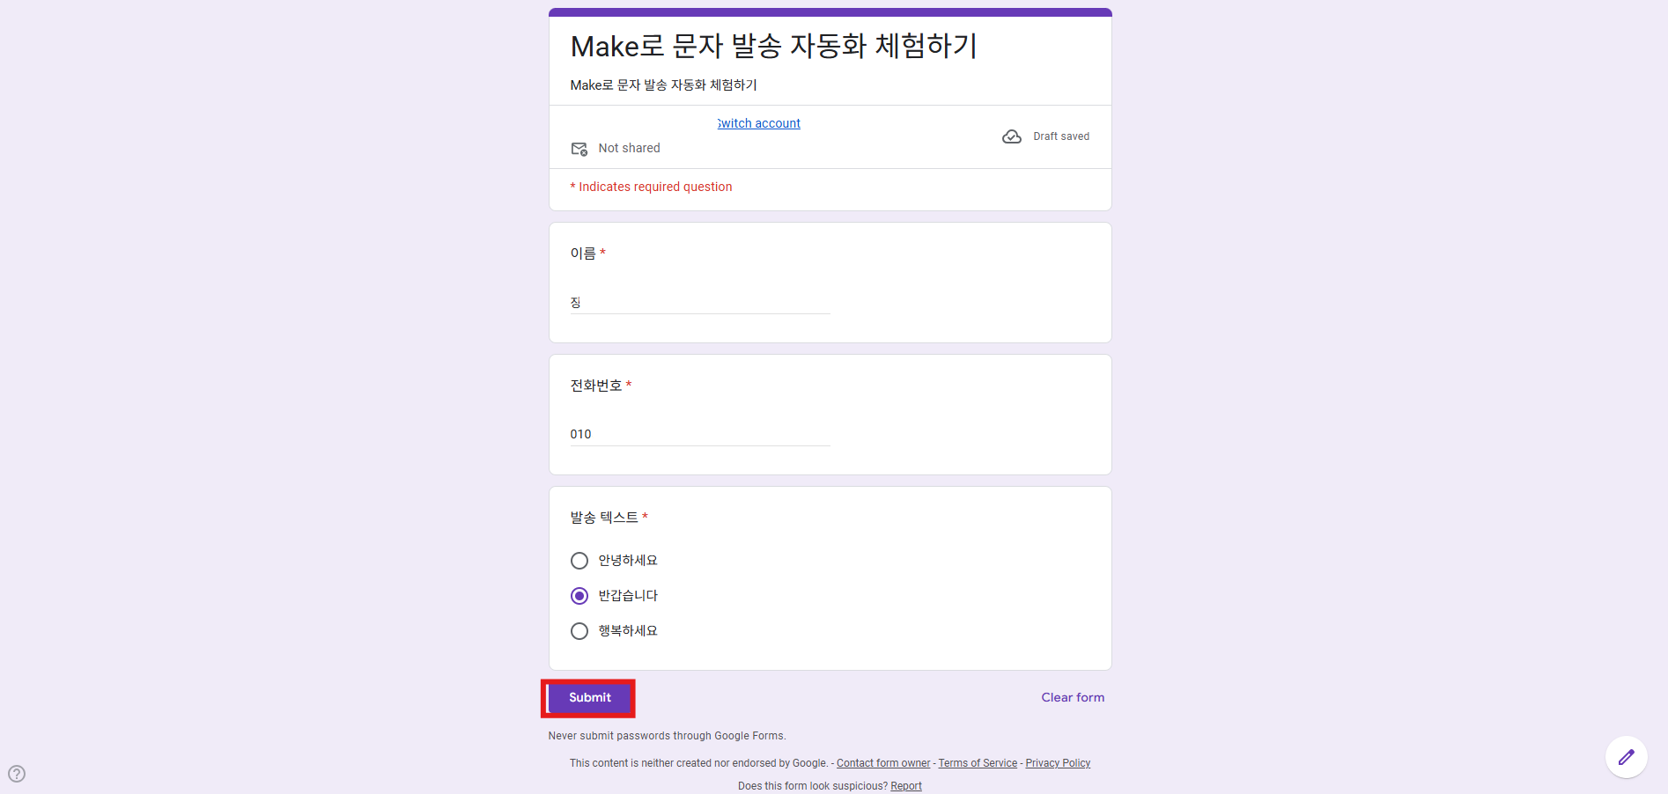Click the 발송 텍스트 question label
The width and height of the screenshot is (1668, 794).
click(x=608, y=518)
